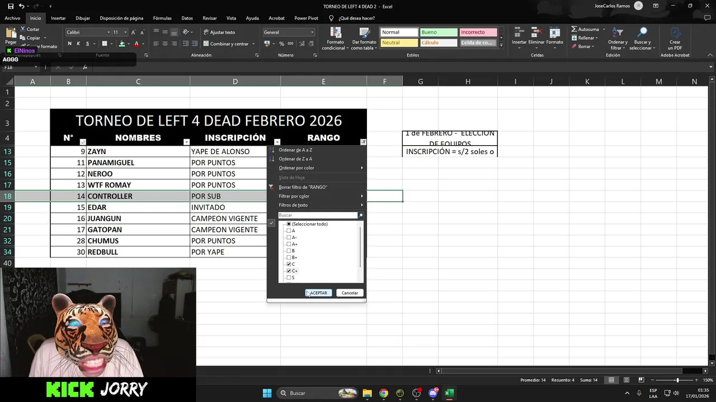Open the INSCRIPCIÓN column filter dropdown
The image size is (716, 402).
click(277, 142)
